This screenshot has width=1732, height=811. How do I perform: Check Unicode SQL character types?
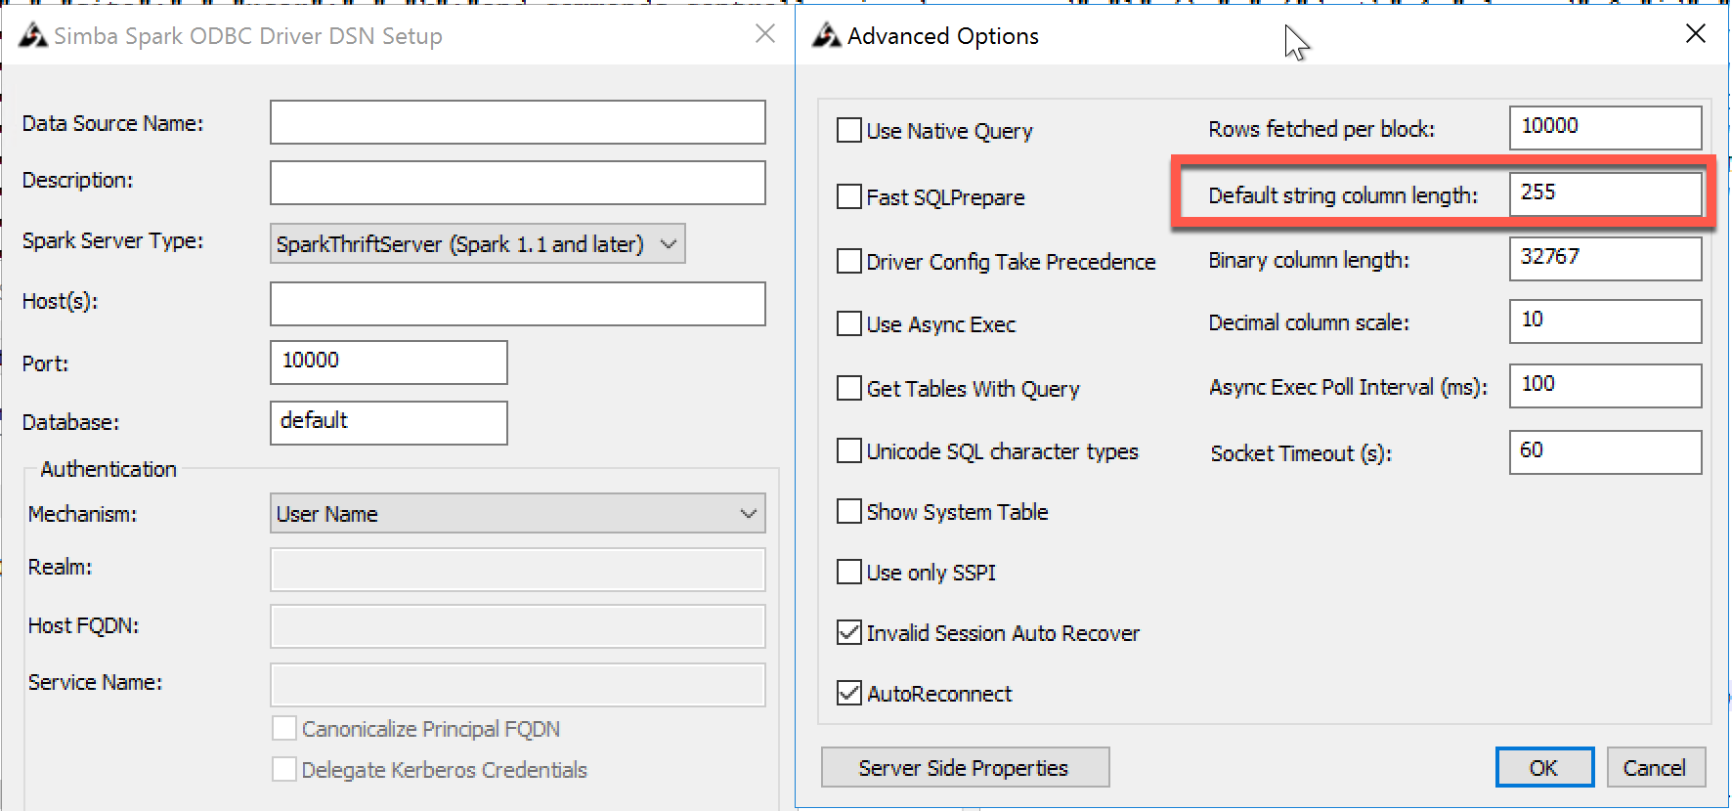coord(849,451)
